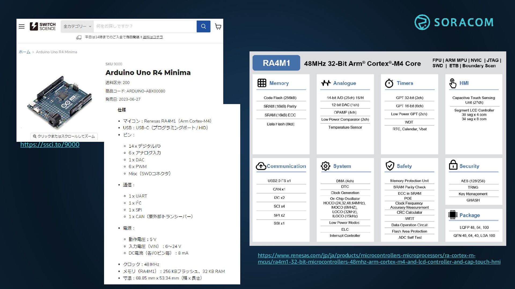The height and width of the screenshot is (289, 515).
Task: Open the hamburger menu icon
Action: [x=22, y=26]
